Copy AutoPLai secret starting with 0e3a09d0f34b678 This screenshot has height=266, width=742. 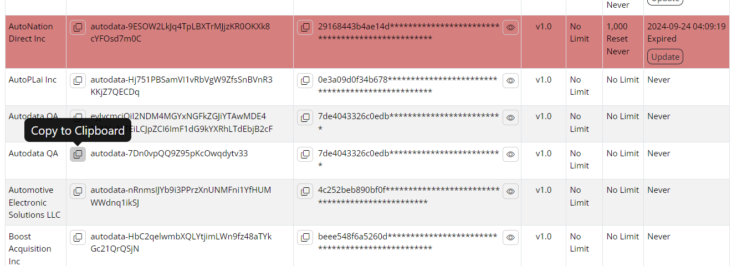point(305,80)
